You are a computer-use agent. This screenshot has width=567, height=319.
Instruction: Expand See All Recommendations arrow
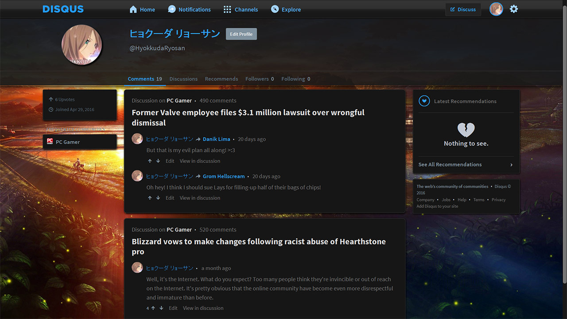click(511, 165)
